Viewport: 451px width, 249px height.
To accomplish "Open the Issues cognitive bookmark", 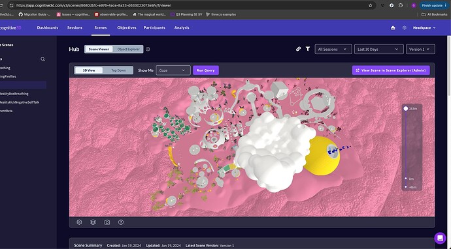I will pos(74,14).
